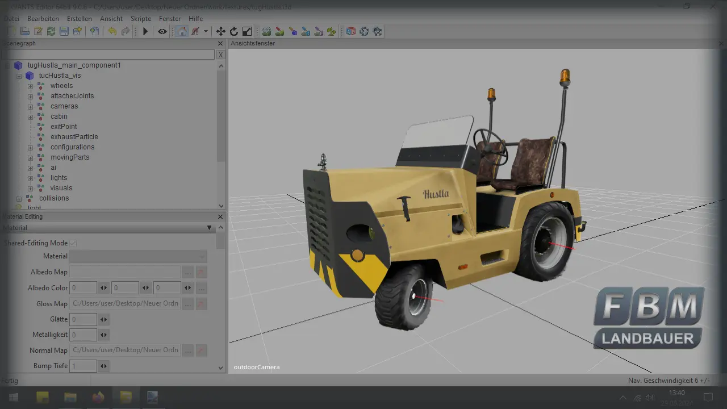This screenshot has height=409, width=727.
Task: Collapse the tucHustla_vis node
Action: coord(19,76)
